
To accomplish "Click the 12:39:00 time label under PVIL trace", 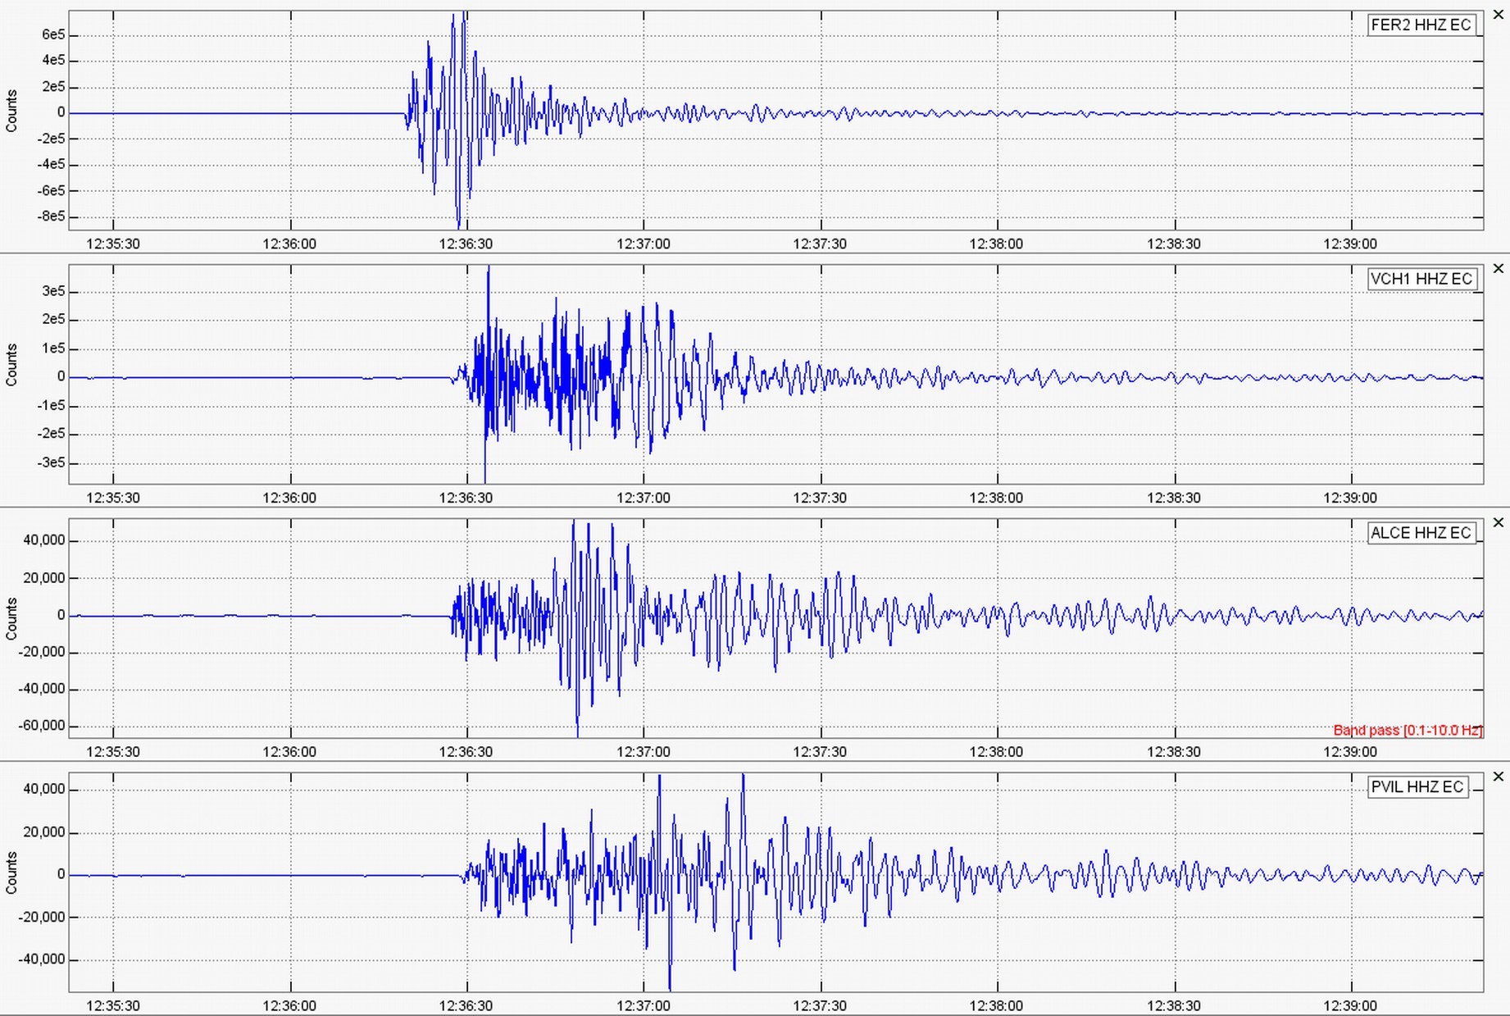I will tap(1350, 1005).
